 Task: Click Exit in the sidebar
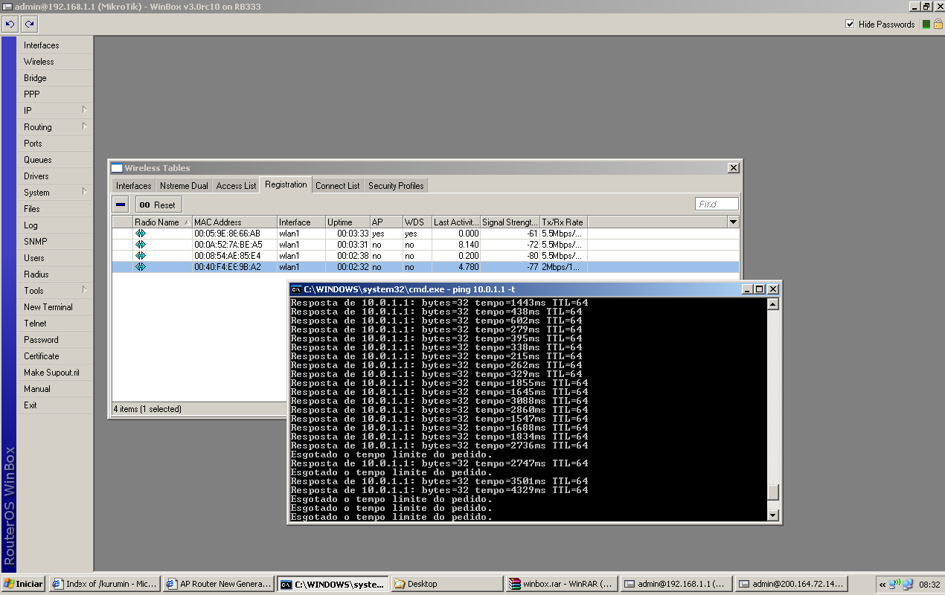(55, 405)
